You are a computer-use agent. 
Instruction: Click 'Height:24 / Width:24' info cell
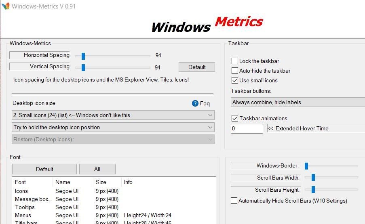coord(148,215)
